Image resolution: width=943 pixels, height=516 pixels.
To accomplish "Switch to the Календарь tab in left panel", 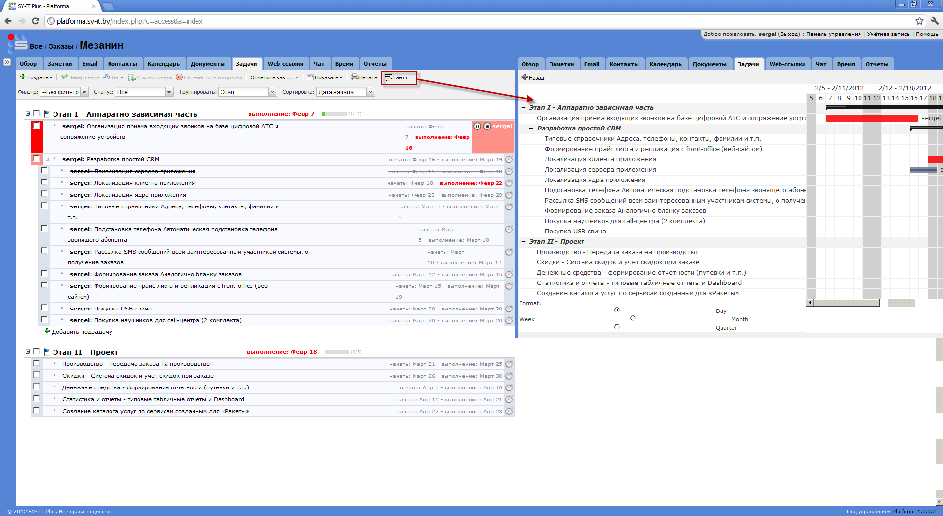I will [164, 64].
